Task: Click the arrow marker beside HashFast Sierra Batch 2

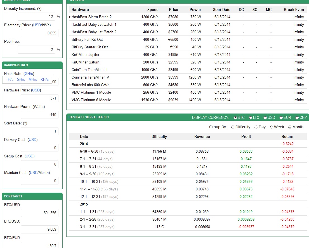Action: point(70,17)
